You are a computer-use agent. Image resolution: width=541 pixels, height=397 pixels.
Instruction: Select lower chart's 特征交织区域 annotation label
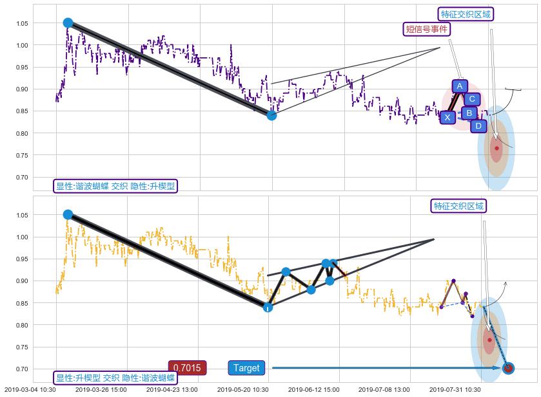pos(458,206)
